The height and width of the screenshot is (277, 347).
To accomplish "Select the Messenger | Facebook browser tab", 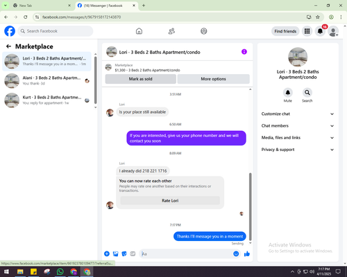I will 106,6.
